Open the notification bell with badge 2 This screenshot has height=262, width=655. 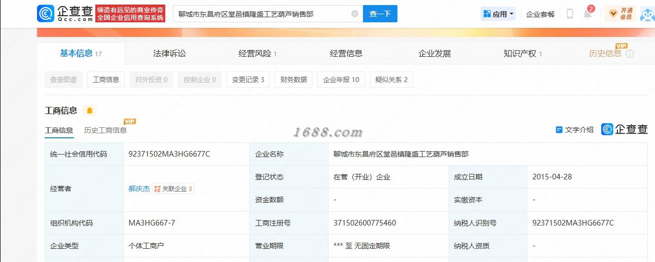coord(588,13)
